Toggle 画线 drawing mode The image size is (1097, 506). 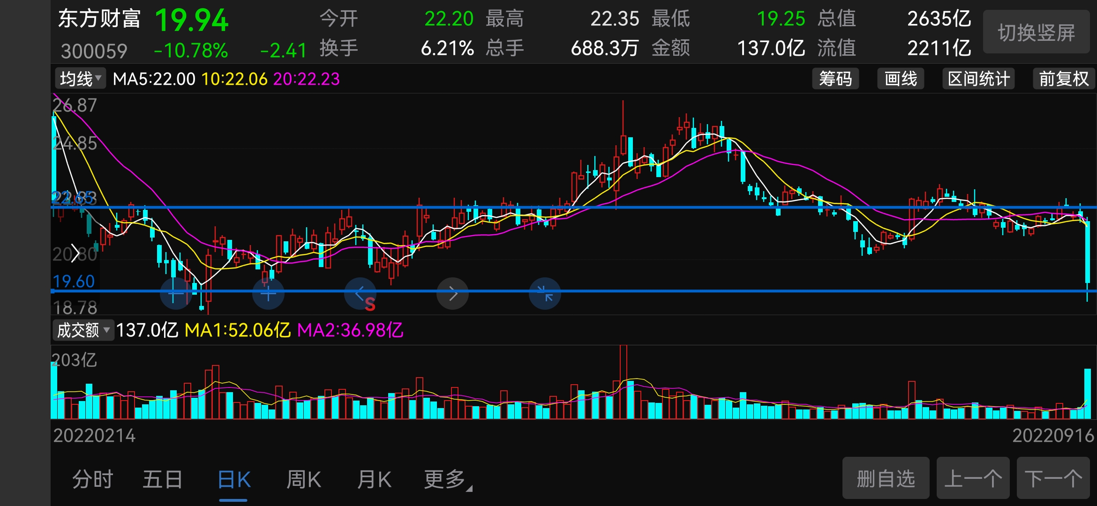[x=901, y=79]
